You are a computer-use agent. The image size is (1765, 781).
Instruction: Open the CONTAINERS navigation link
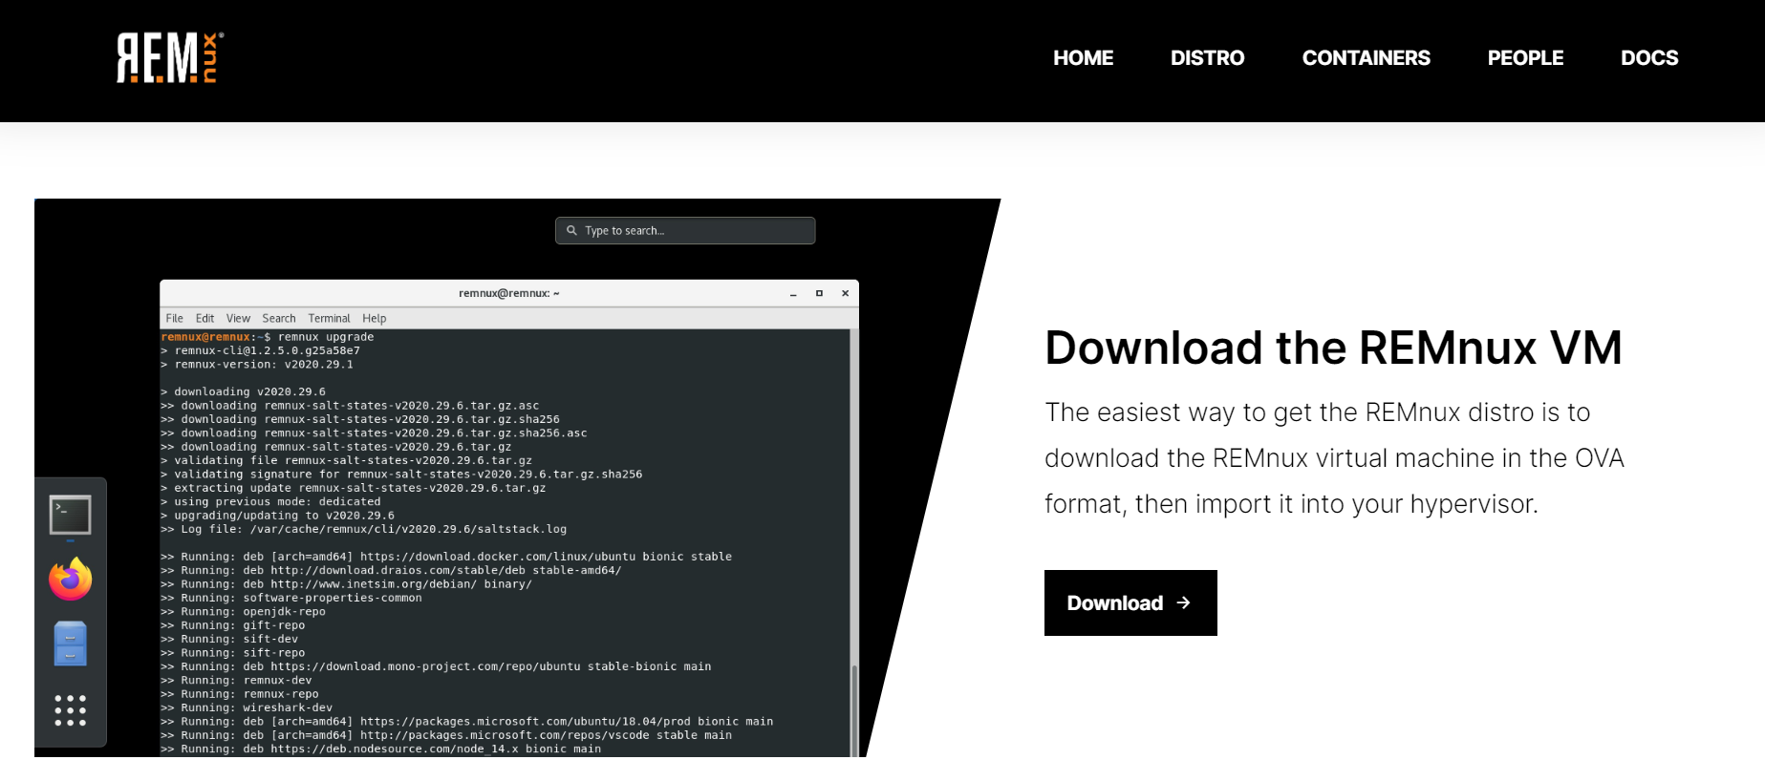[x=1366, y=58]
